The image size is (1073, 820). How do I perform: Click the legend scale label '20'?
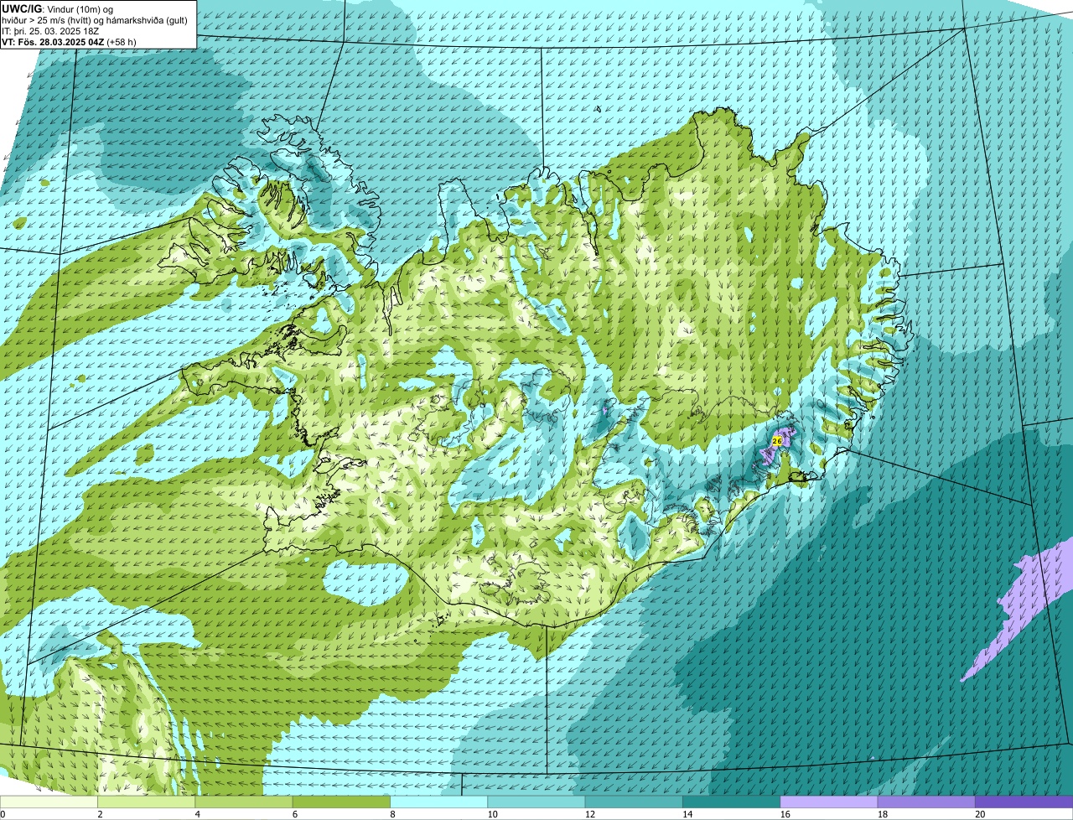coord(979,814)
